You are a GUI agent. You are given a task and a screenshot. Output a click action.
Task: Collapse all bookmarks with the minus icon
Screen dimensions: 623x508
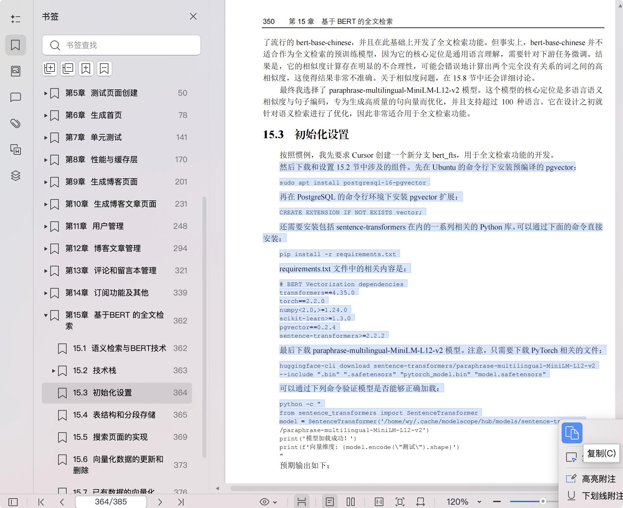tap(68, 69)
